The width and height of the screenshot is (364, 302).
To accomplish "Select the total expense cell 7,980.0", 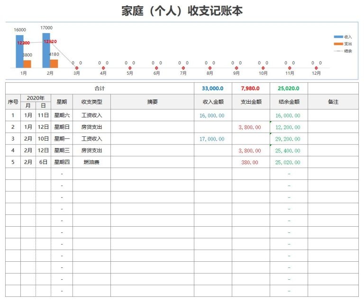I will [251, 89].
